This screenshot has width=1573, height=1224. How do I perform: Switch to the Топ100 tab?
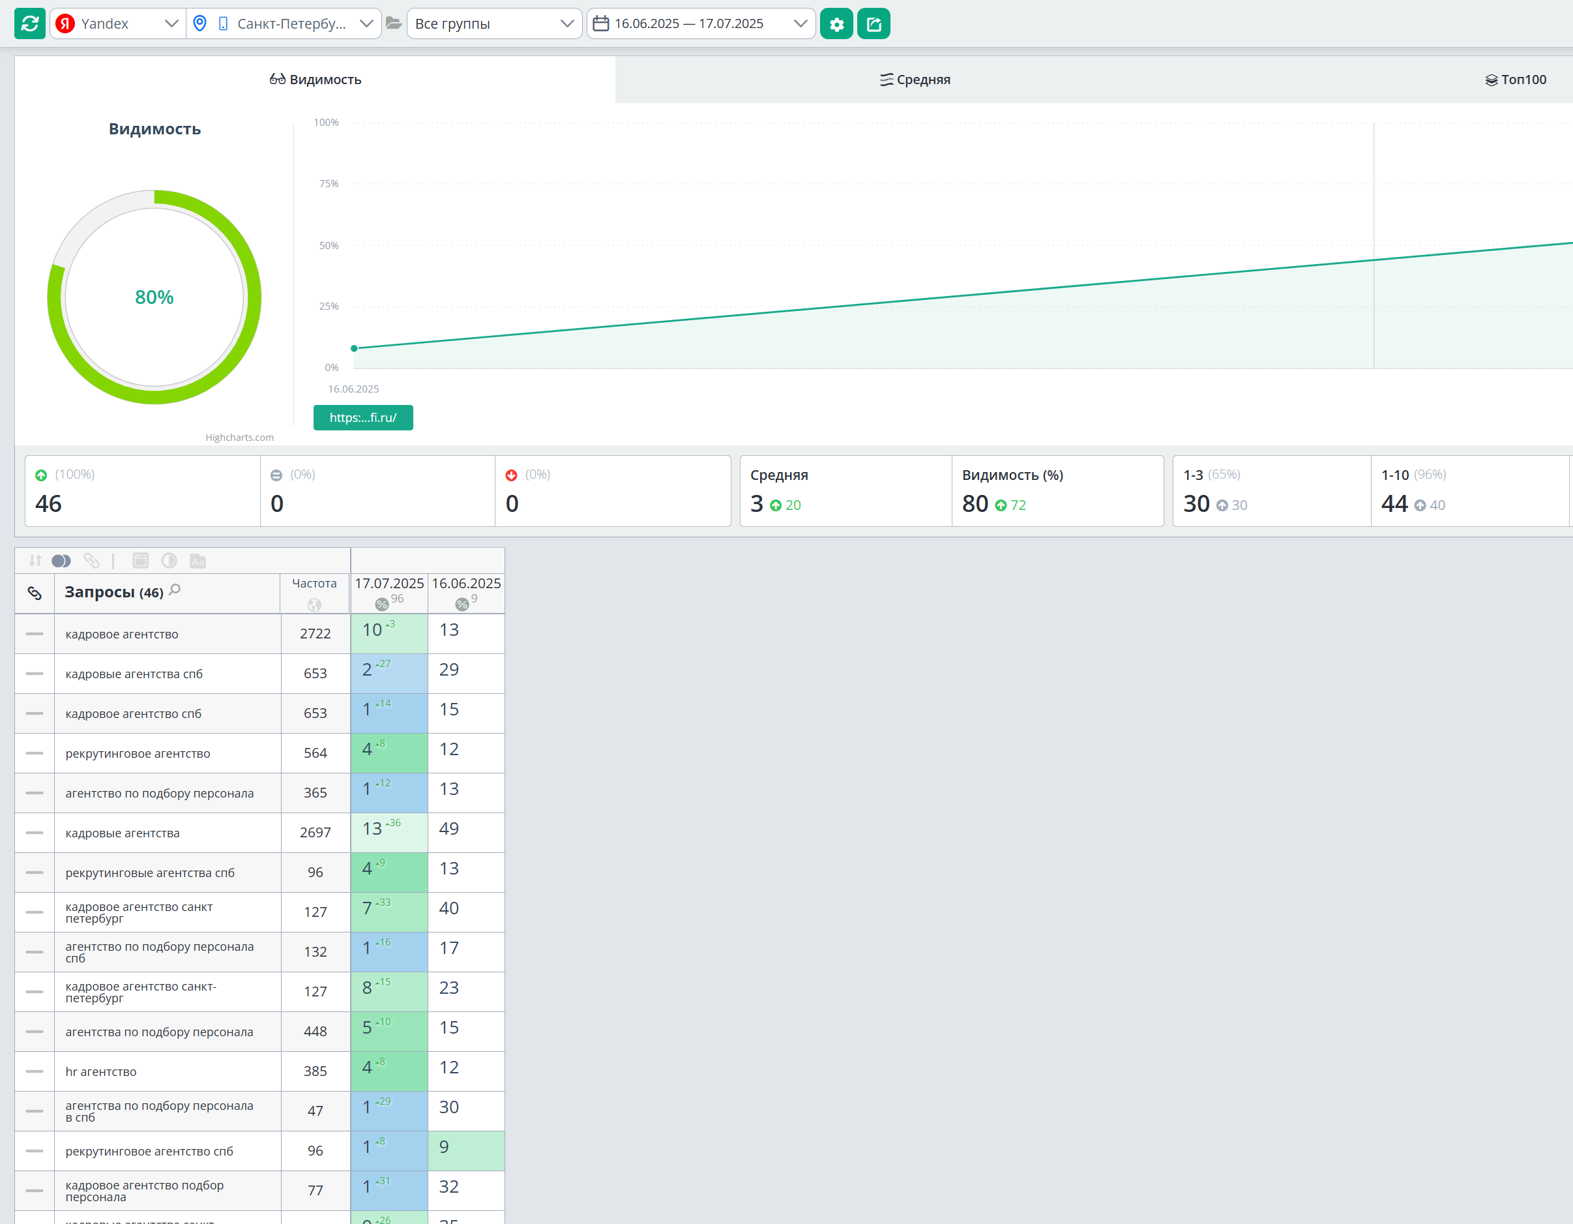coord(1516,80)
